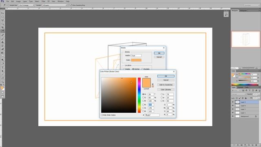Select the Crop tool
Viewport: 261px width, 147px height.
point(2,27)
